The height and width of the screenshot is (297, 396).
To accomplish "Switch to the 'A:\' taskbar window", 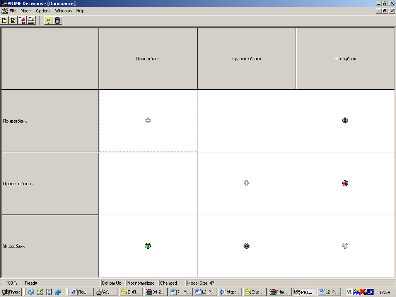I will coord(106,292).
